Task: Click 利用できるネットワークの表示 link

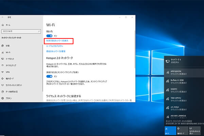Action: pyautogui.click(x=57, y=41)
